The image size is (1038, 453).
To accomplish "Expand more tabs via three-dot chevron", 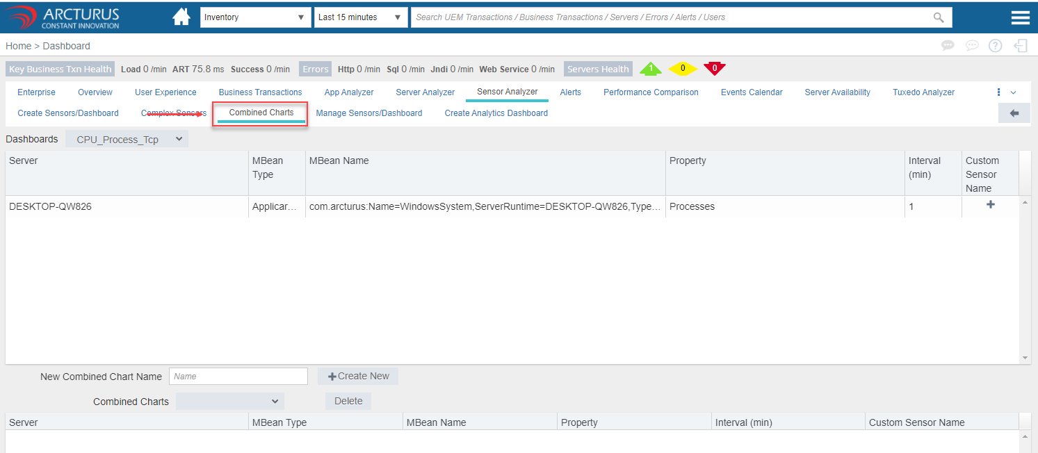I will 1006,92.
